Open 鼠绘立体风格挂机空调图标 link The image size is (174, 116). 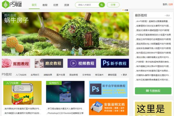click(x=153, y=39)
